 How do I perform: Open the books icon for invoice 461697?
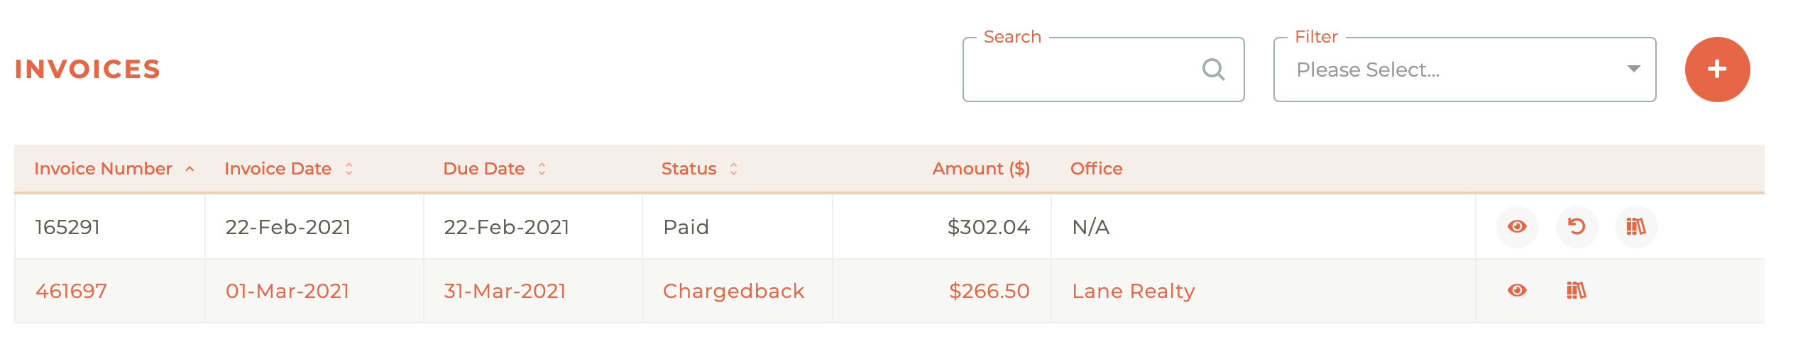point(1577,291)
